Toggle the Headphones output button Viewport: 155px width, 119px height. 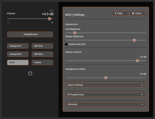coord(30,34)
